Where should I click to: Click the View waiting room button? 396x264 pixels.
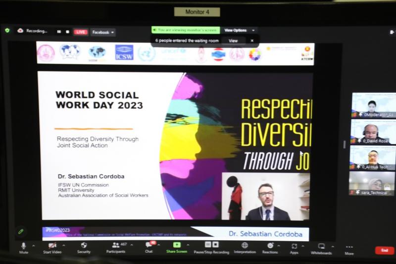pyautogui.click(x=233, y=41)
